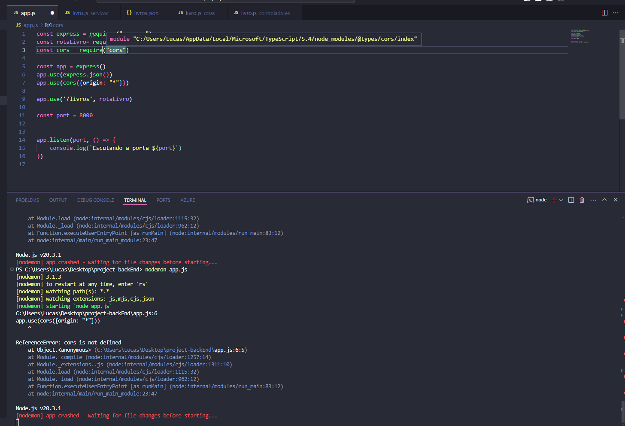Screen dimensions: 625x426
Task: Create a new terminal with plus icon
Action: pyautogui.click(x=554, y=200)
